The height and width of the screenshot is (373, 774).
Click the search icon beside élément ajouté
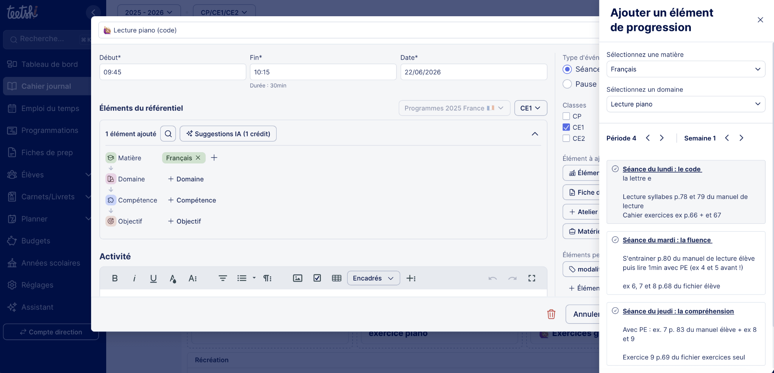[x=168, y=134]
